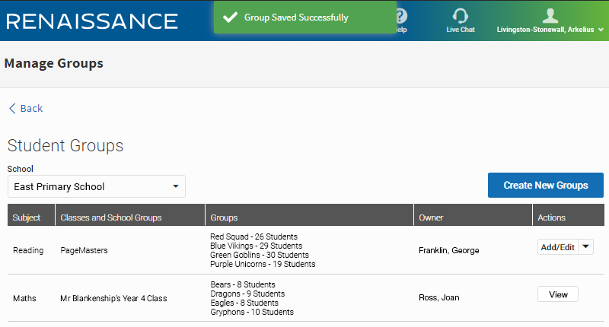Click the checkmark in the Group Saved notification
This screenshot has width=609, height=327.
click(231, 17)
